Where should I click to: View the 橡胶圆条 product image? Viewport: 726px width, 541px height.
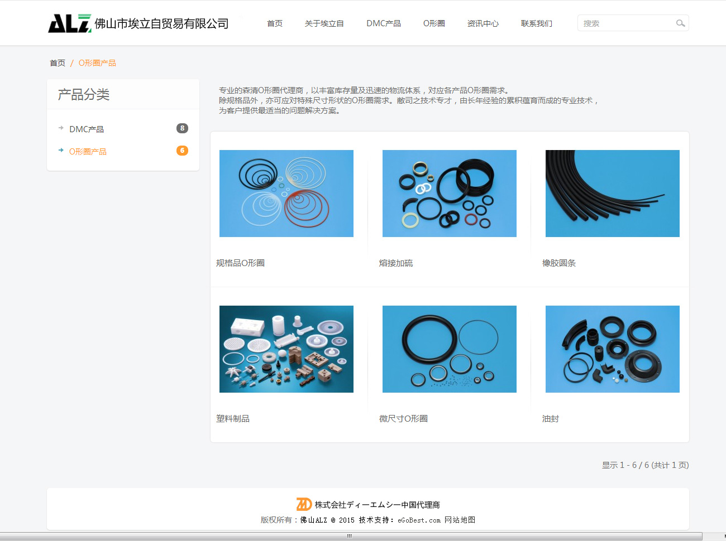[613, 194]
